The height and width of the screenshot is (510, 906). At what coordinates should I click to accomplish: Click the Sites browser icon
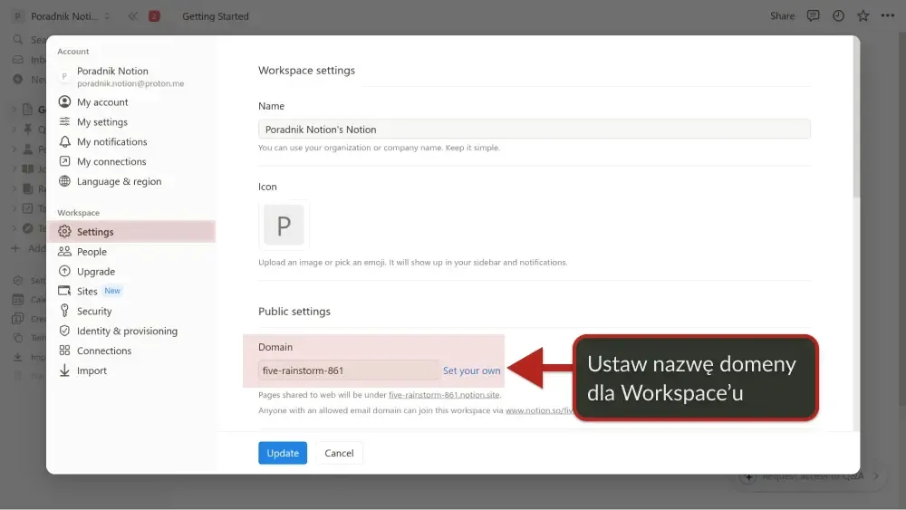(x=64, y=291)
